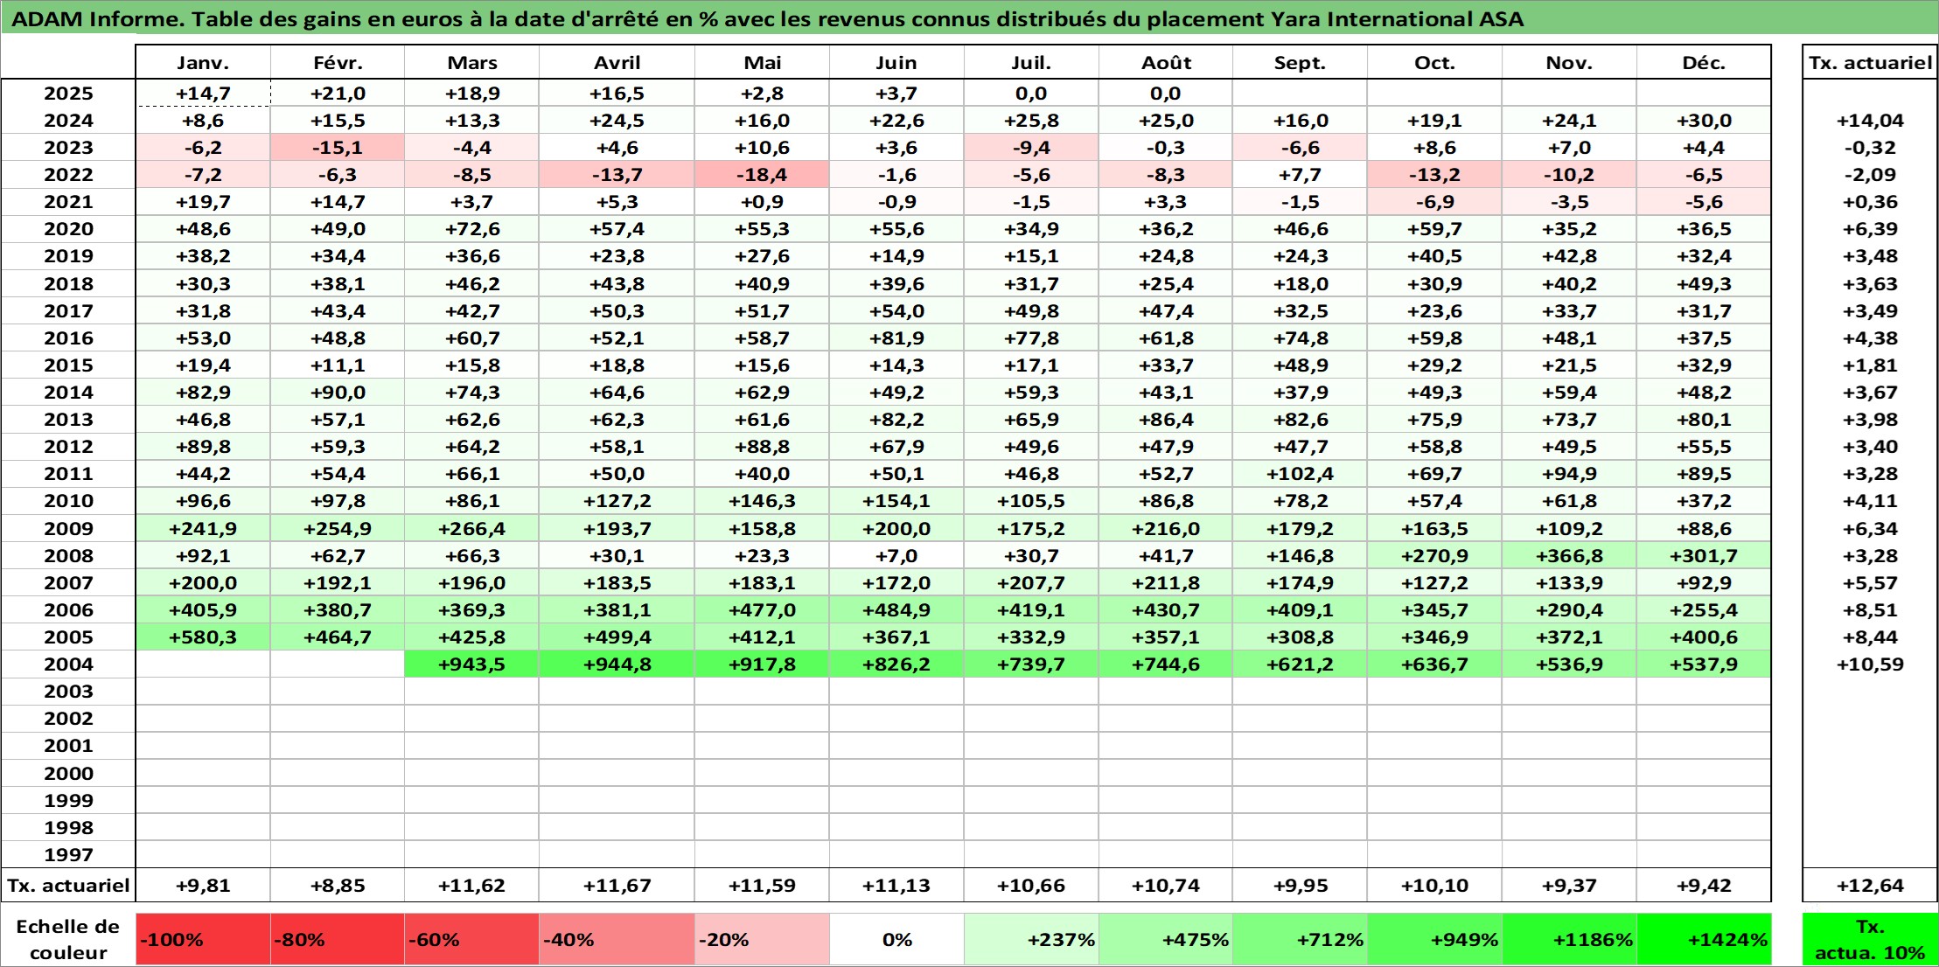Select the +366,8 cell in 2008
1939x967 pixels.
click(1569, 556)
